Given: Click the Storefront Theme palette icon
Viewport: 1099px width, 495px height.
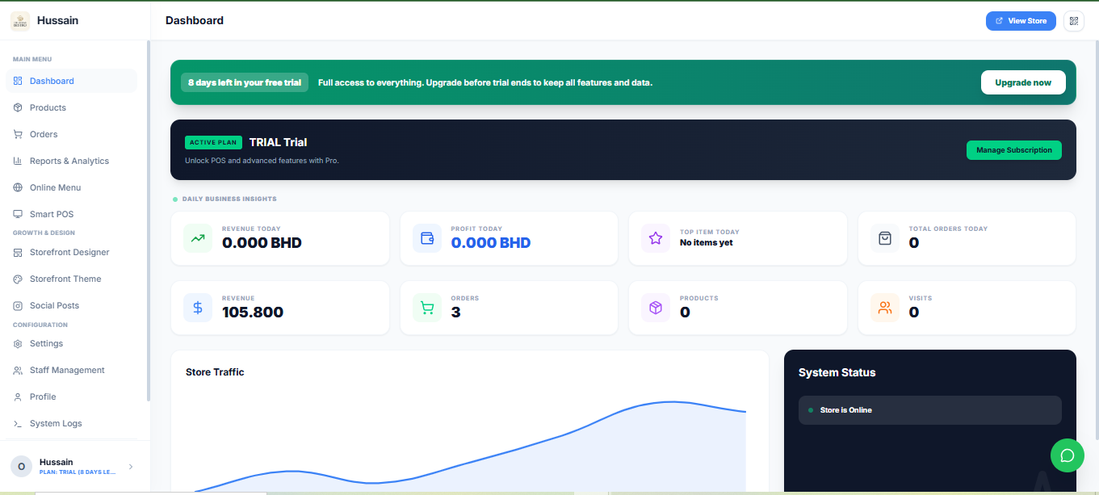Looking at the screenshot, I should [18, 279].
